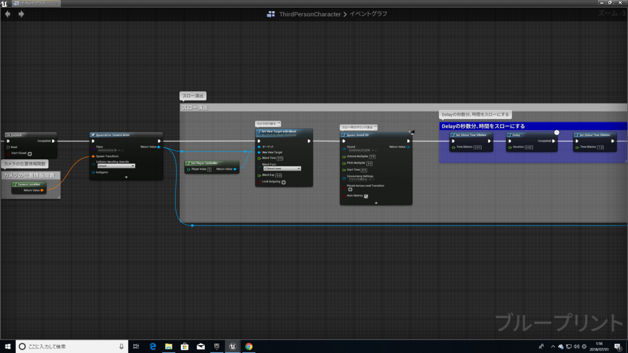The width and height of the screenshot is (628, 353).
Task: Click Class search magnifier on SpawnActor node
Action: pyautogui.click(x=123, y=151)
